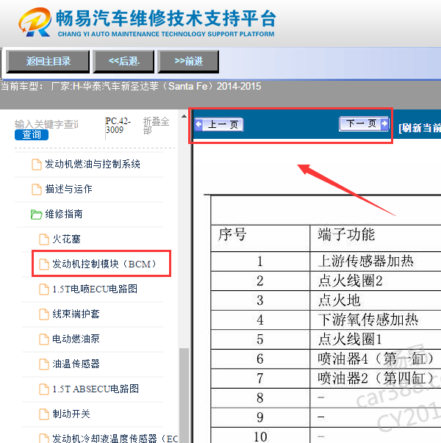Click page icon beside 油温传感器
This screenshot has width=441, height=443.
point(44,364)
